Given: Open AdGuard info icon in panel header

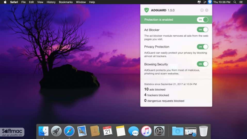Looking at the screenshot, I should (202, 10).
